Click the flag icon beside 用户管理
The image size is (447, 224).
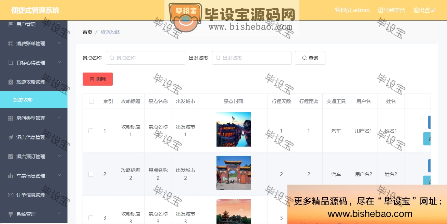[x=11, y=24]
